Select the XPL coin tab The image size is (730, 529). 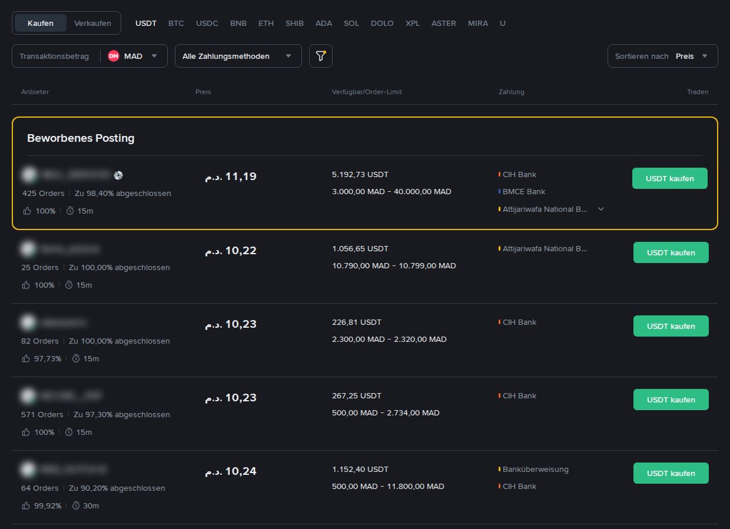coord(413,24)
